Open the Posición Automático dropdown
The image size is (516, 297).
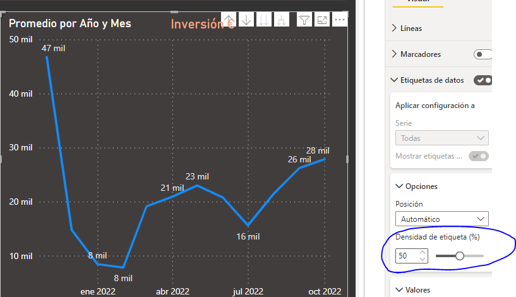pos(442,219)
